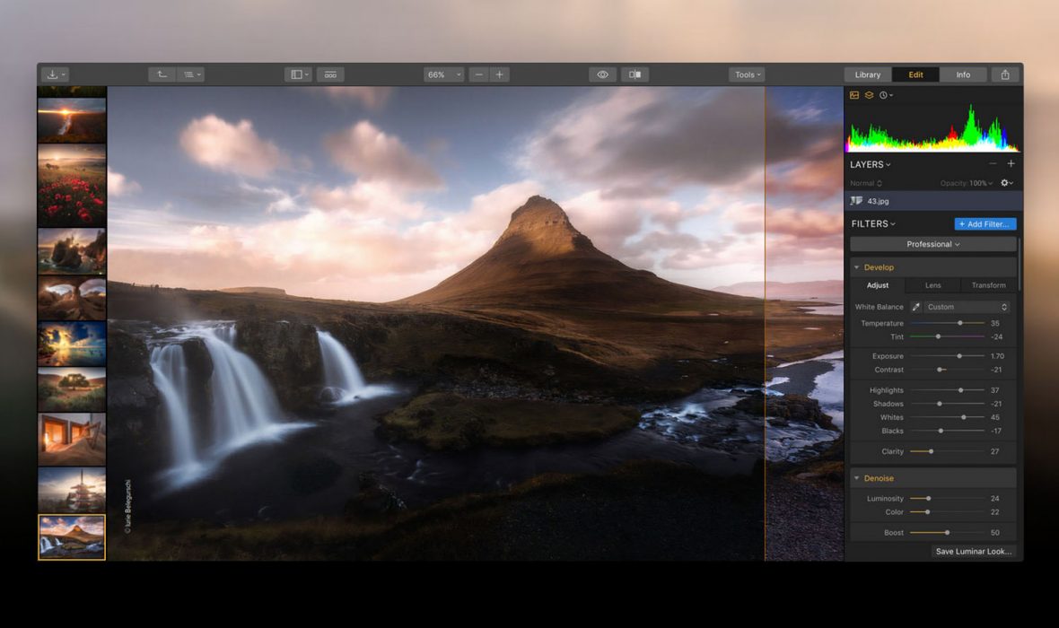The height and width of the screenshot is (628, 1059).
Task: Open the 66% zoom level dropdown
Action: click(443, 74)
